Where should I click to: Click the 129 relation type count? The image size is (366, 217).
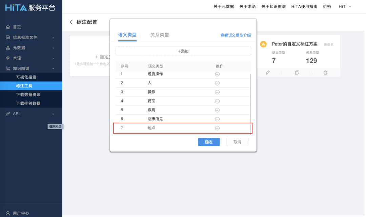311,61
